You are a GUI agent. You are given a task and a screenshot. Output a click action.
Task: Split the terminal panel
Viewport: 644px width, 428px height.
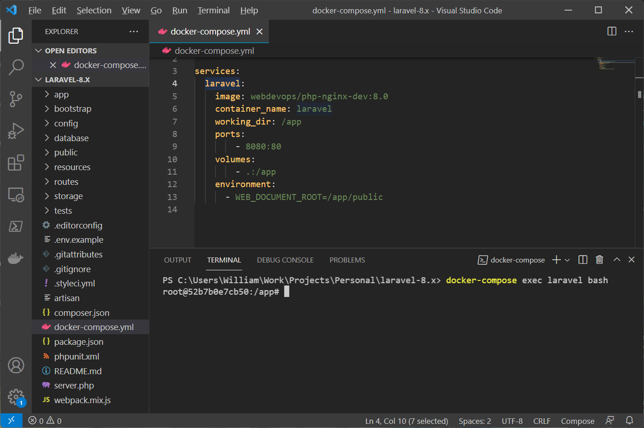pyautogui.click(x=583, y=260)
